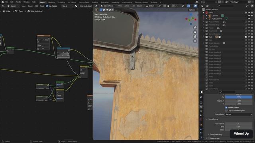Toggle perspective/orthographic grid gizmo in viewport
Image resolution: width=255 pixels, height=143 pixels.
(195, 41)
